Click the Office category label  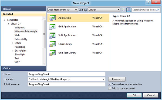point(18,43)
